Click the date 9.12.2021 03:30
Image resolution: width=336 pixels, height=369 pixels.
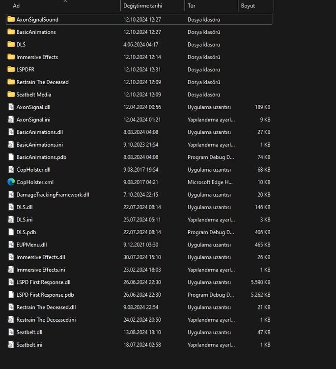[x=141, y=245]
